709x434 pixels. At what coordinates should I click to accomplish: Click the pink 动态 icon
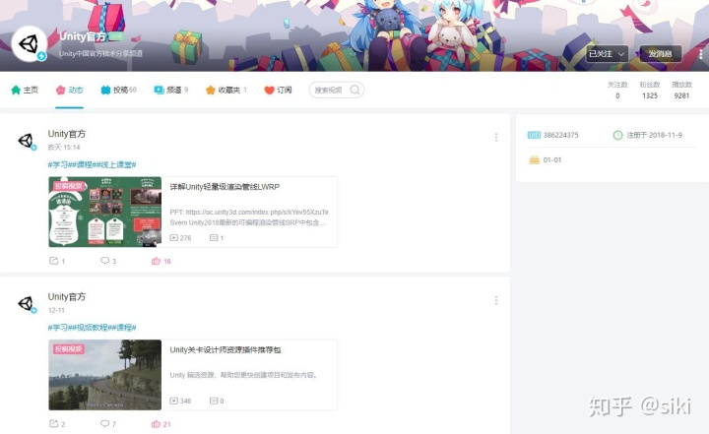pyautogui.click(x=61, y=90)
